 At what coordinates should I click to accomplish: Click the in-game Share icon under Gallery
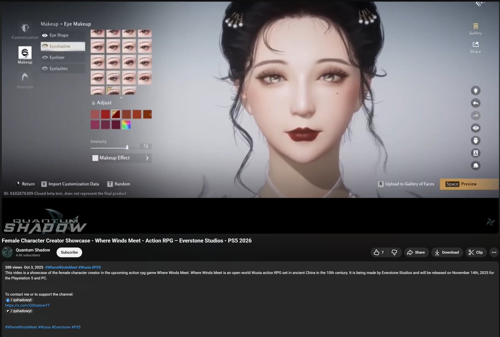pos(475,44)
